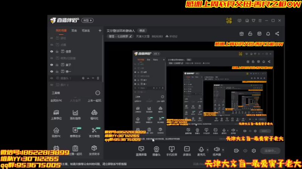Open the 主播一起玩 clipboard tool
Screen dimensions: 302x169
click(x=75, y=150)
